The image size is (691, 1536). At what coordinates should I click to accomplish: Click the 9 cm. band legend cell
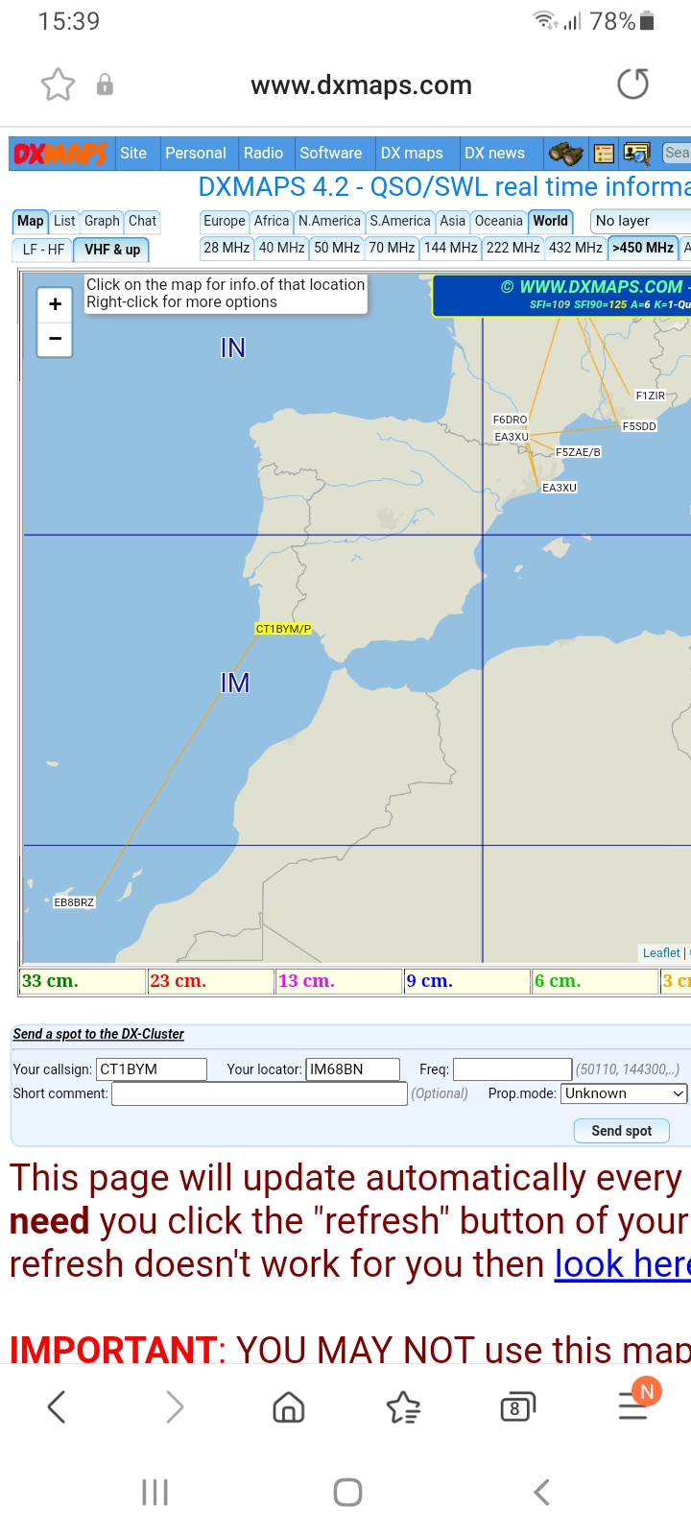tap(467, 981)
